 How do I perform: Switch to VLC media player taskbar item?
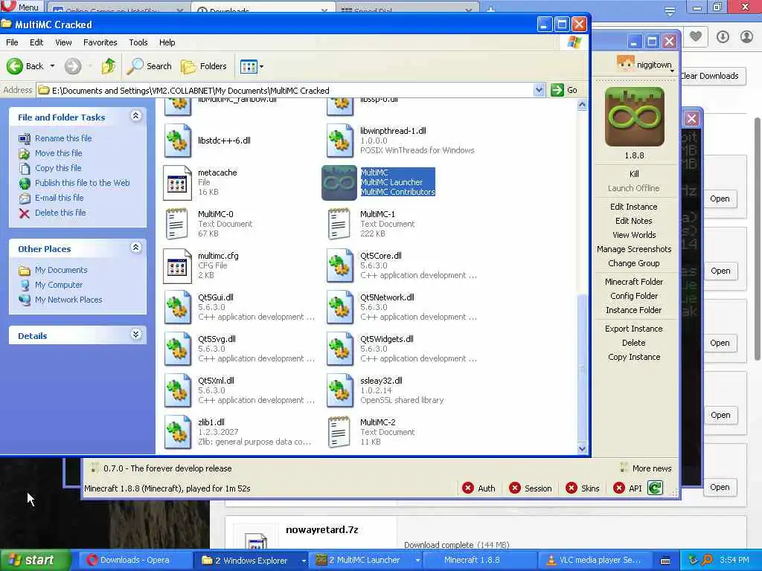coord(595,561)
